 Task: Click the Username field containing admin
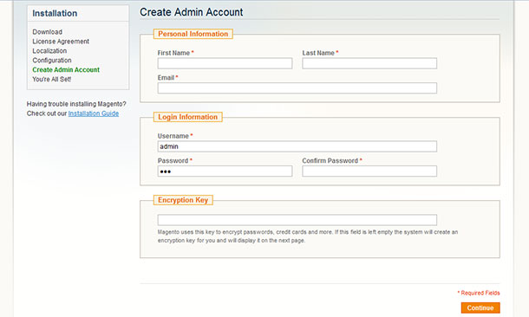coord(297,146)
